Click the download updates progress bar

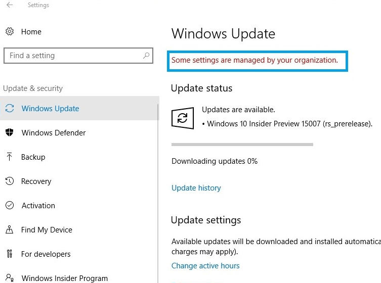[242, 145]
